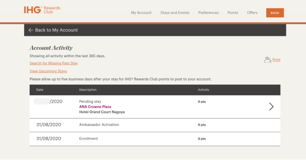Image resolution: width=306 pixels, height=160 pixels.
Task: Click the Date column header
Action: [x=40, y=90]
